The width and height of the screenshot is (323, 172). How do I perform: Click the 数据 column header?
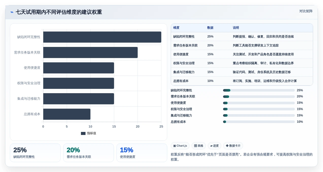210,28
